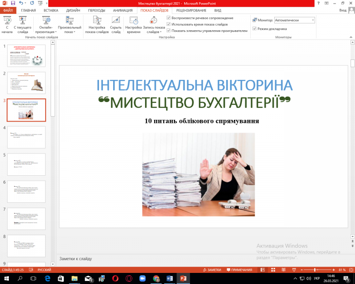
Task: Open the File tab
Action: coord(8,10)
